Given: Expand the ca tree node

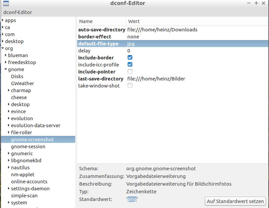Looking at the screenshot, I should (3, 27).
